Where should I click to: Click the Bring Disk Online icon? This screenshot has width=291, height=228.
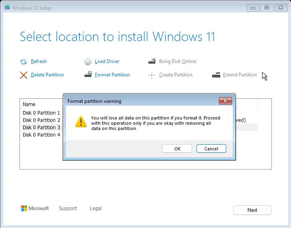coord(152,61)
